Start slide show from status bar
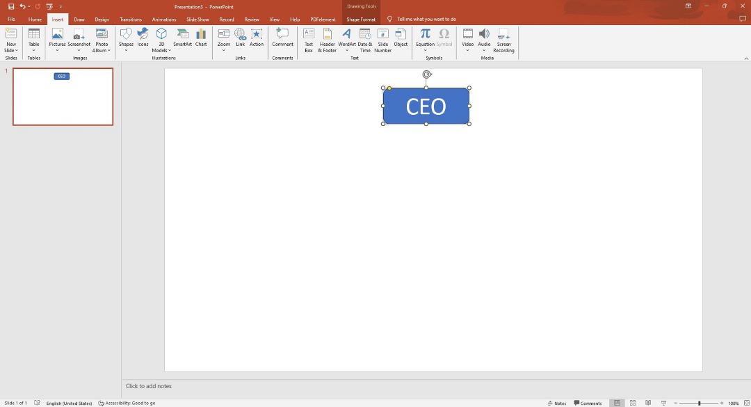The width and height of the screenshot is (751, 407). click(x=663, y=403)
